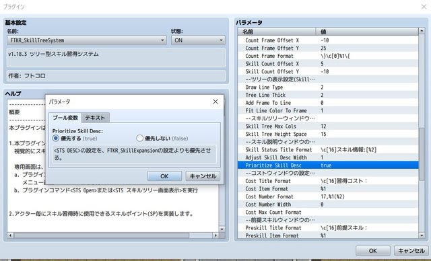
Task: Click the parameter list scroll-up arrow
Action: (x=422, y=31)
